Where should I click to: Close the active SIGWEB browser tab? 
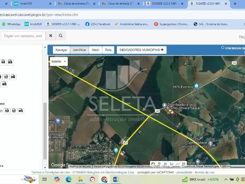point(226,3)
